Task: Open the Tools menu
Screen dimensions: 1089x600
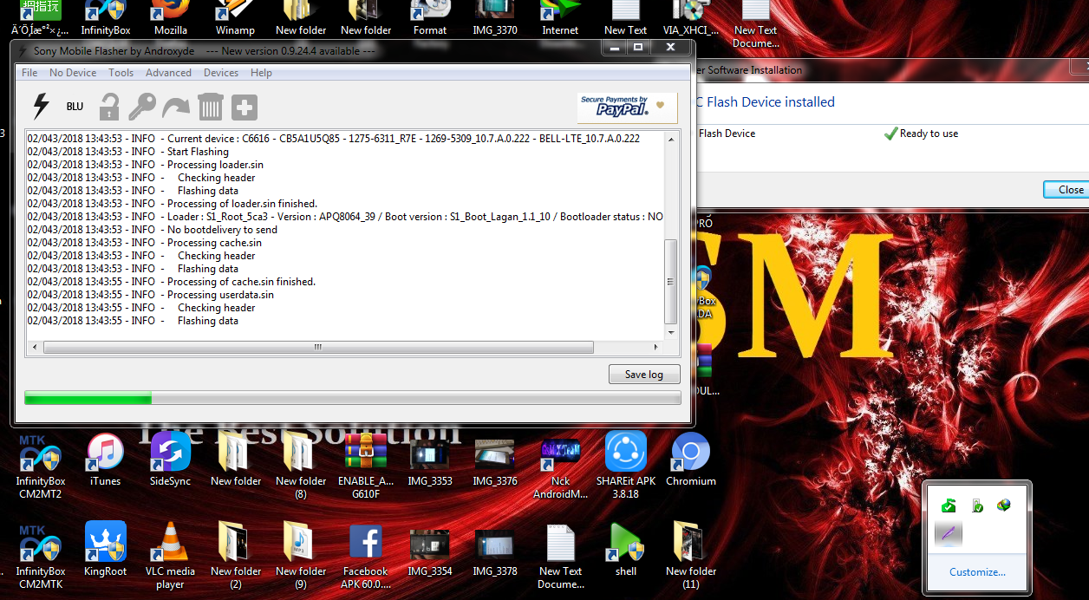Action: pos(121,73)
